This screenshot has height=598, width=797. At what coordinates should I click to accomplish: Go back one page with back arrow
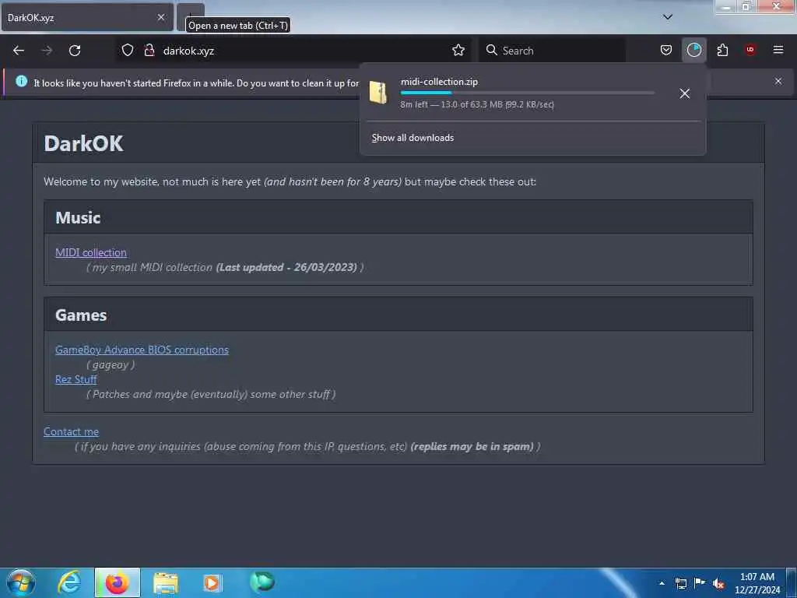19,51
